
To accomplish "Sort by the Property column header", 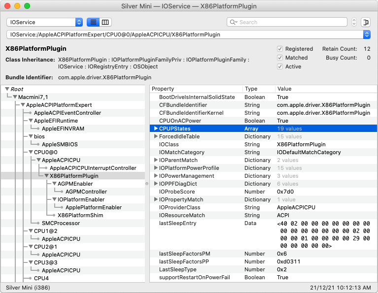I will point(196,89).
